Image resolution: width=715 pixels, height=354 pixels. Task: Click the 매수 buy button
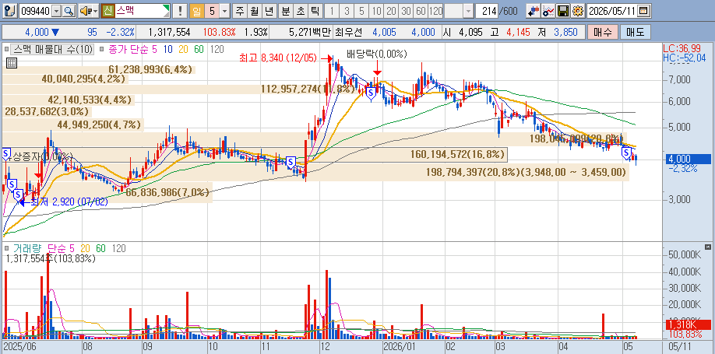click(603, 33)
